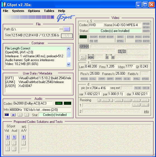Screen dimensions: 156x157
Task: Click the kbps field showing 1777
Action: click(130, 66)
